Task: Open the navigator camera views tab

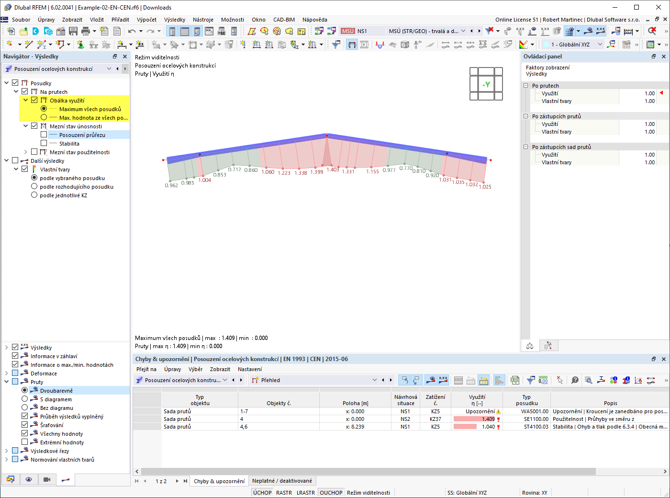Action: [47, 479]
